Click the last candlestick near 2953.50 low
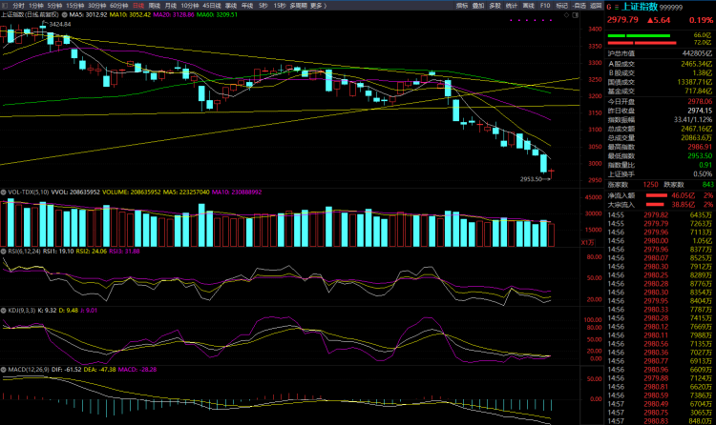 [x=552, y=172]
